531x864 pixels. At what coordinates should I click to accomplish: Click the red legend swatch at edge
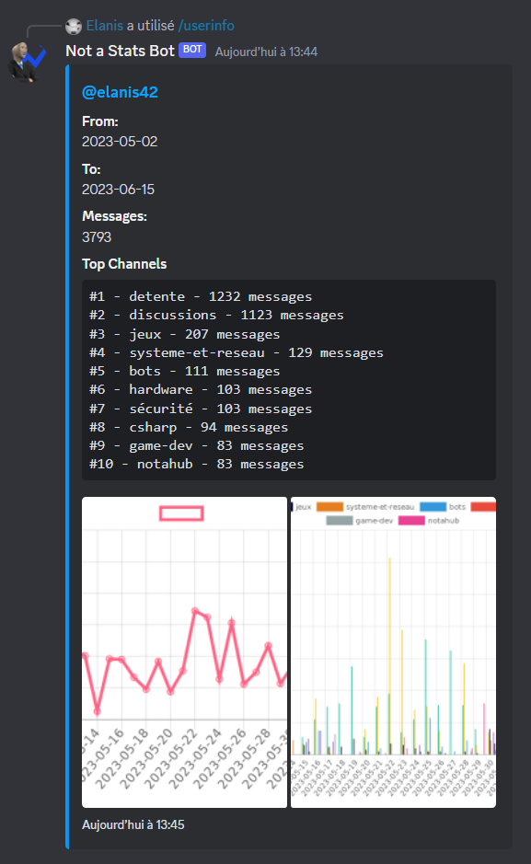[484, 507]
